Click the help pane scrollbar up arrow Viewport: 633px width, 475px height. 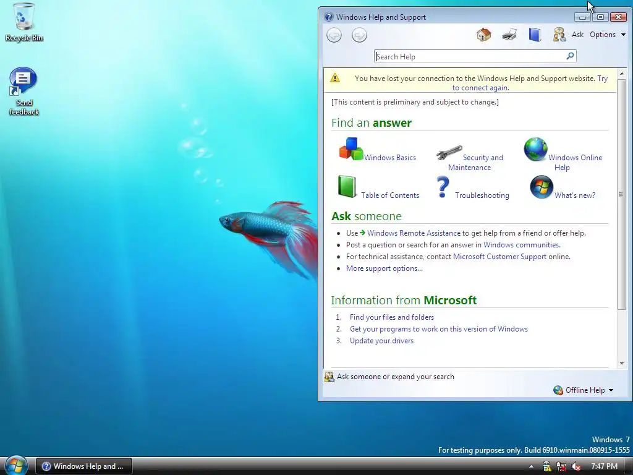pyautogui.click(x=622, y=74)
